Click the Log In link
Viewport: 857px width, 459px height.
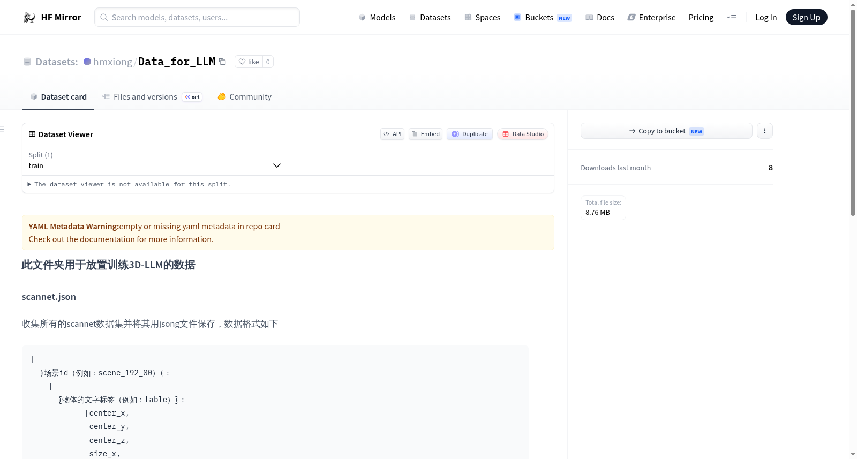click(x=766, y=18)
